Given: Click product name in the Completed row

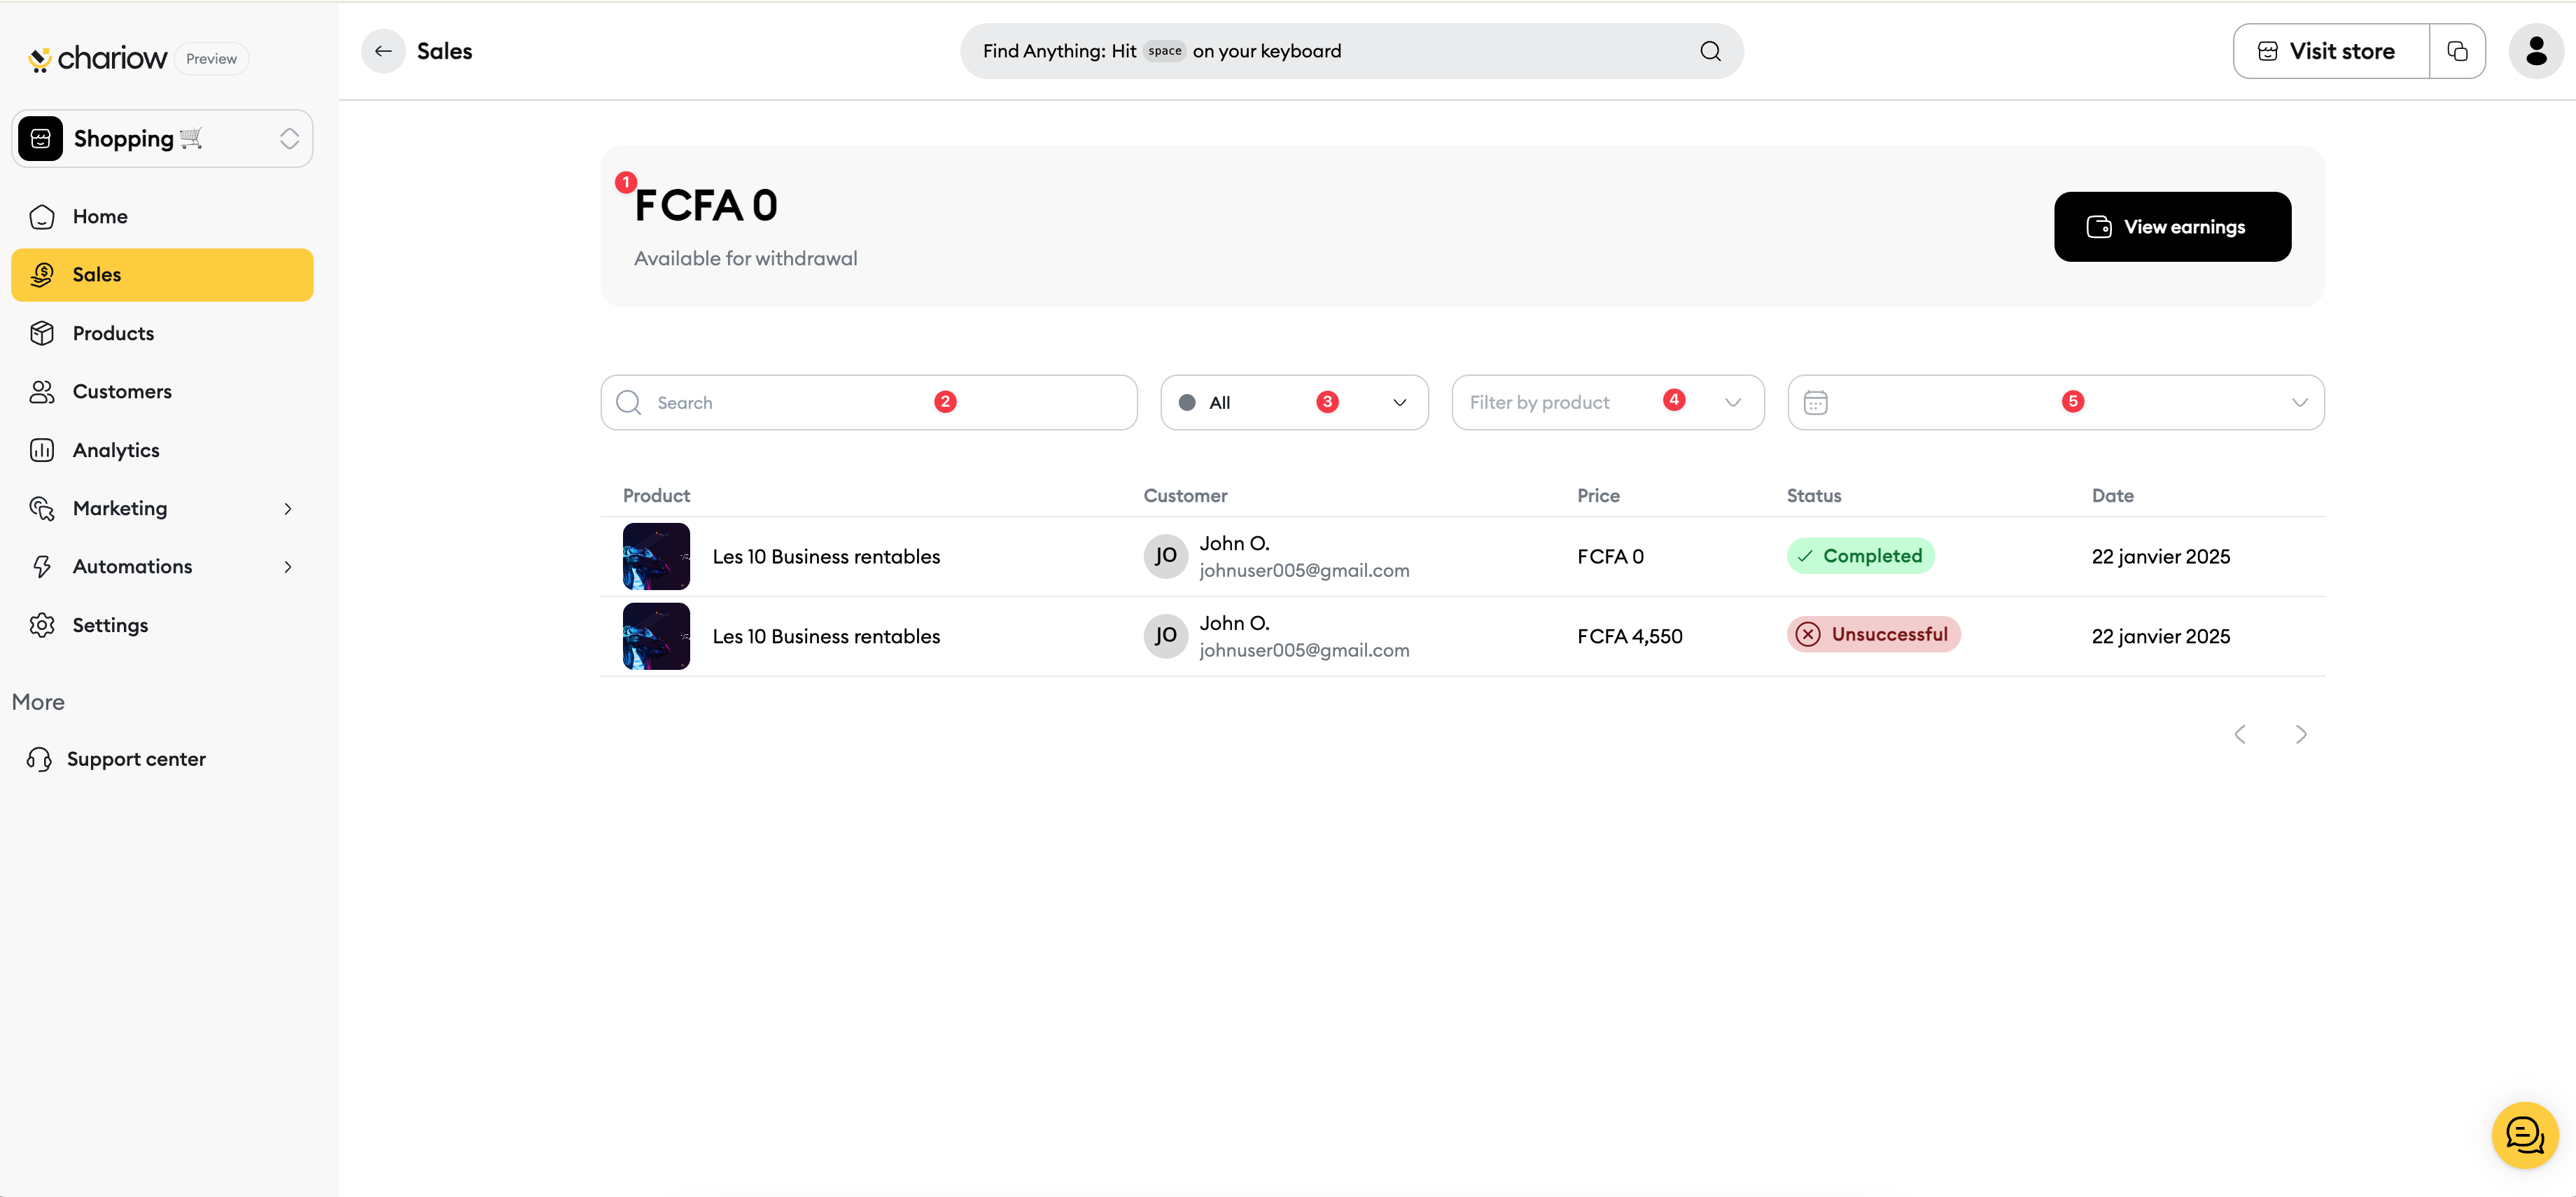Looking at the screenshot, I should 826,557.
